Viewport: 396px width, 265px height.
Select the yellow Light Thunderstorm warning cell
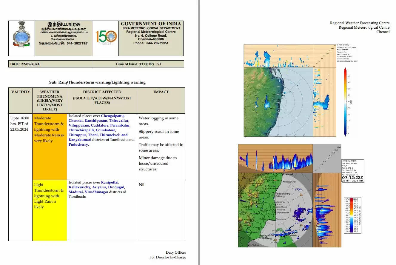click(50, 210)
